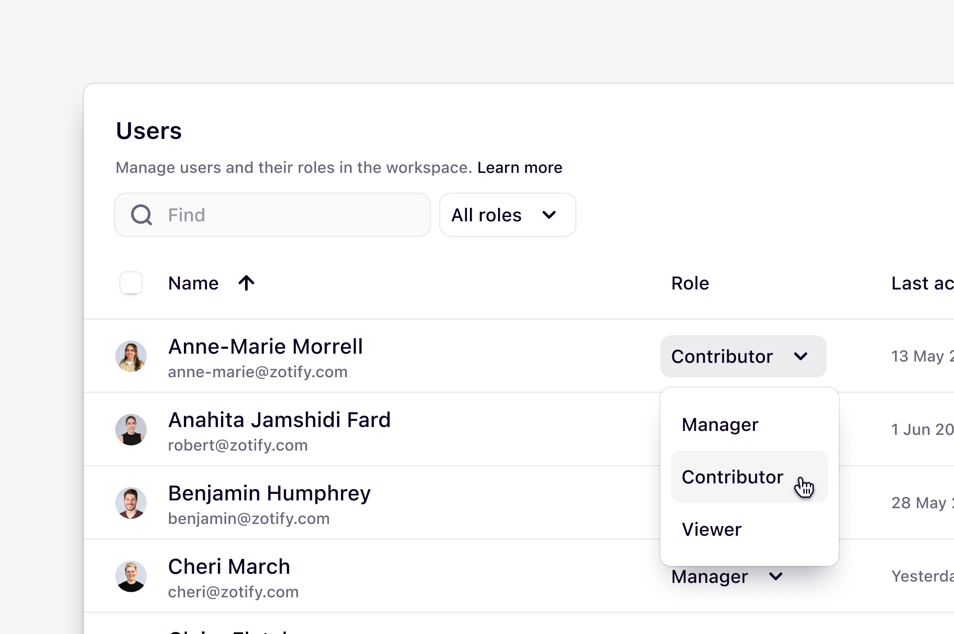
Task: Click Anne-Marie Morrell's profile avatar
Action: (x=131, y=356)
